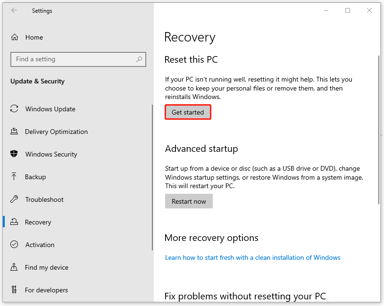384x306 pixels.
Task: Click the sidebar navigation scrollbar
Action: tap(152, 177)
